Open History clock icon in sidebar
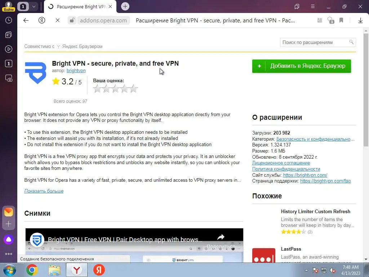Image resolution: width=369 pixels, height=277 pixels. (9, 20)
